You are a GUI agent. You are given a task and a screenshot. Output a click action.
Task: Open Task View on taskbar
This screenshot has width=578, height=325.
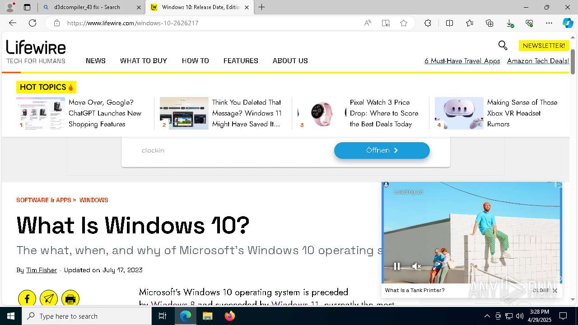pyautogui.click(x=163, y=316)
